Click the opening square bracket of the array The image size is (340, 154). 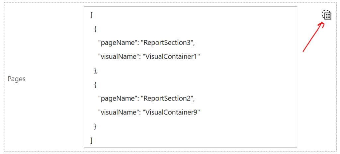(x=91, y=15)
